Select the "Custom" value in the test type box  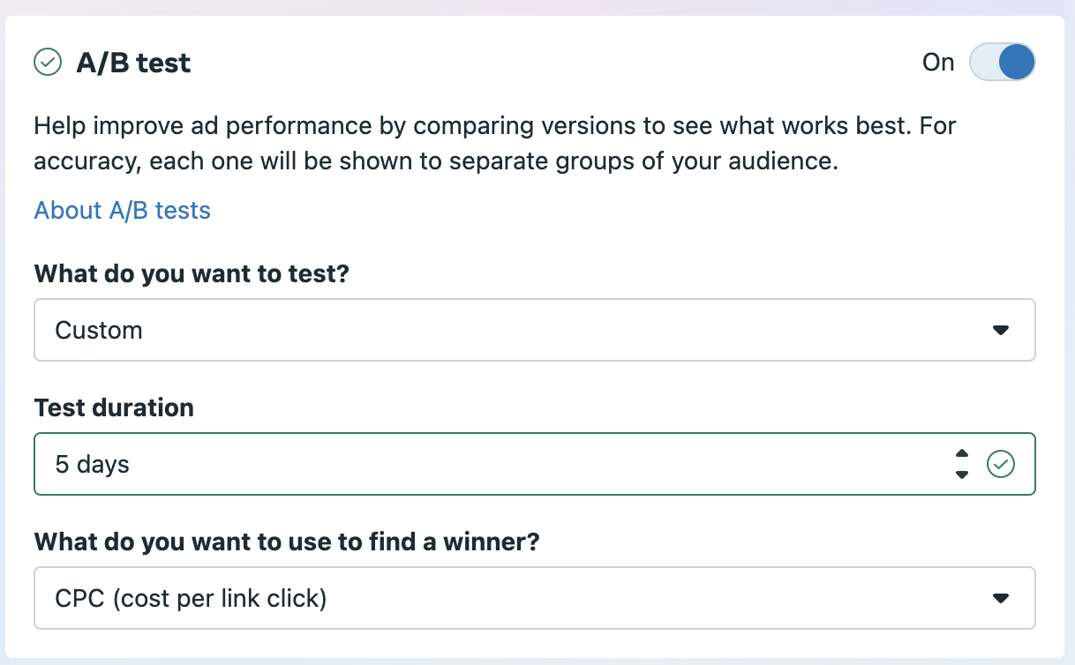[x=99, y=331]
